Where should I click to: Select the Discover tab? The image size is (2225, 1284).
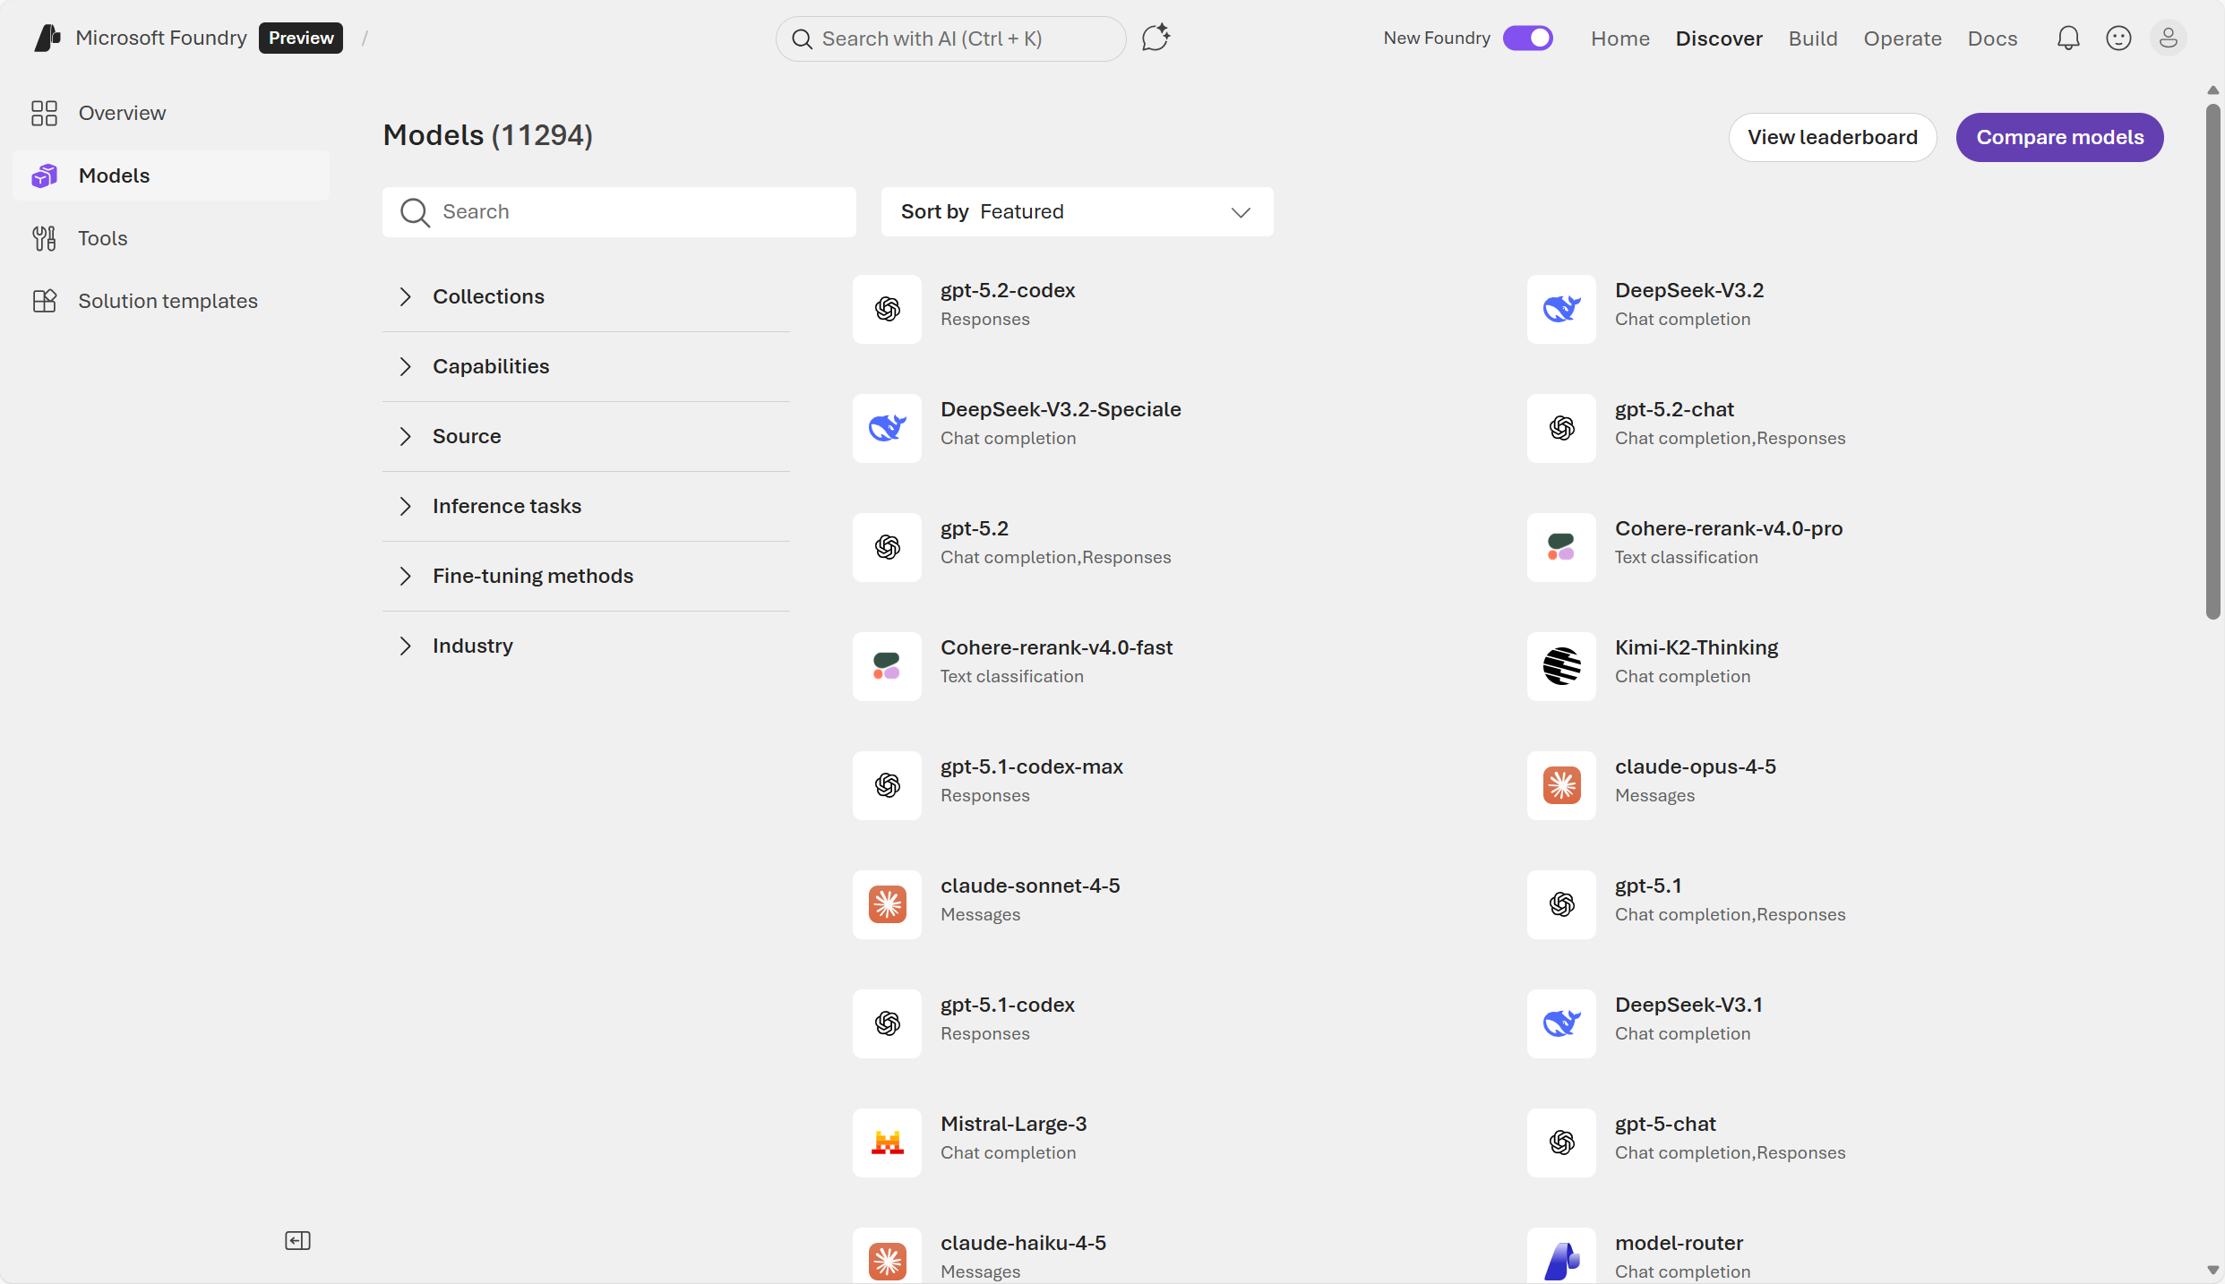1719,39
